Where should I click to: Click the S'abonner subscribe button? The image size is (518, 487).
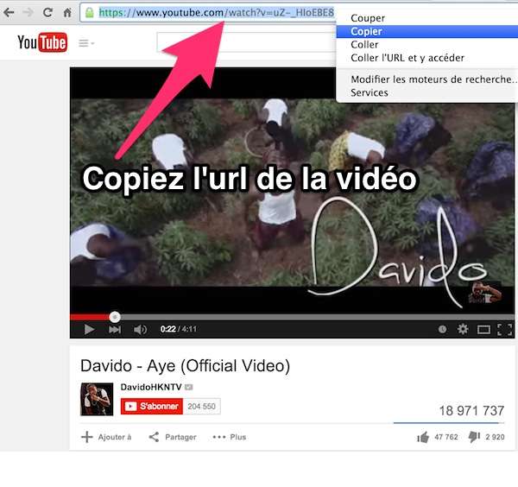(x=152, y=406)
